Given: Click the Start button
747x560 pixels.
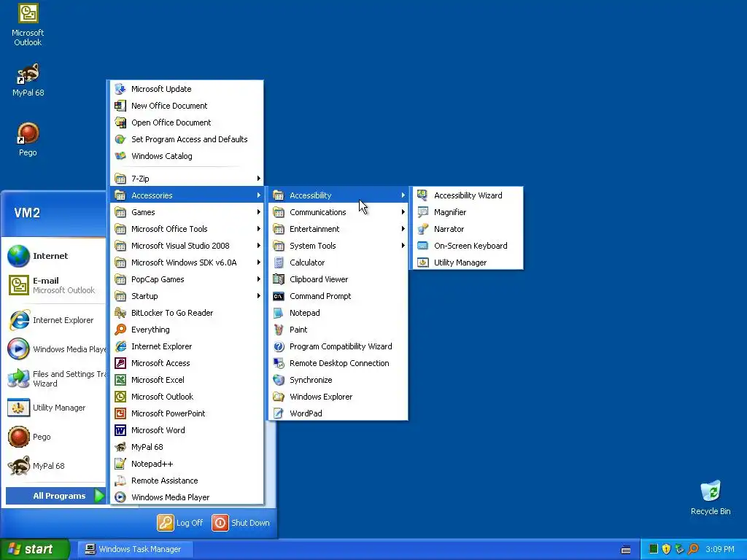Looking at the screenshot, I should pos(34,549).
